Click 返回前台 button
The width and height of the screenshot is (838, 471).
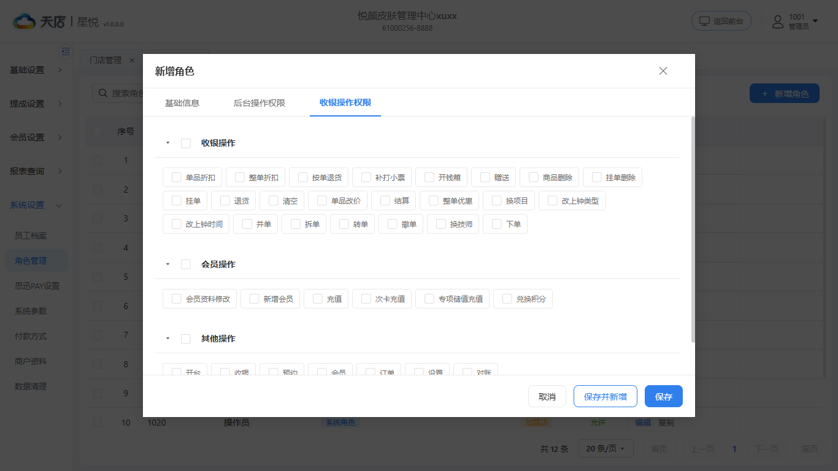721,21
